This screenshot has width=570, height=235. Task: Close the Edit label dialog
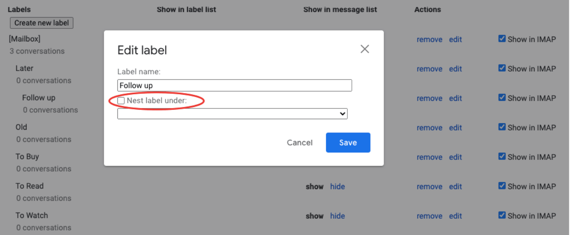pos(365,49)
